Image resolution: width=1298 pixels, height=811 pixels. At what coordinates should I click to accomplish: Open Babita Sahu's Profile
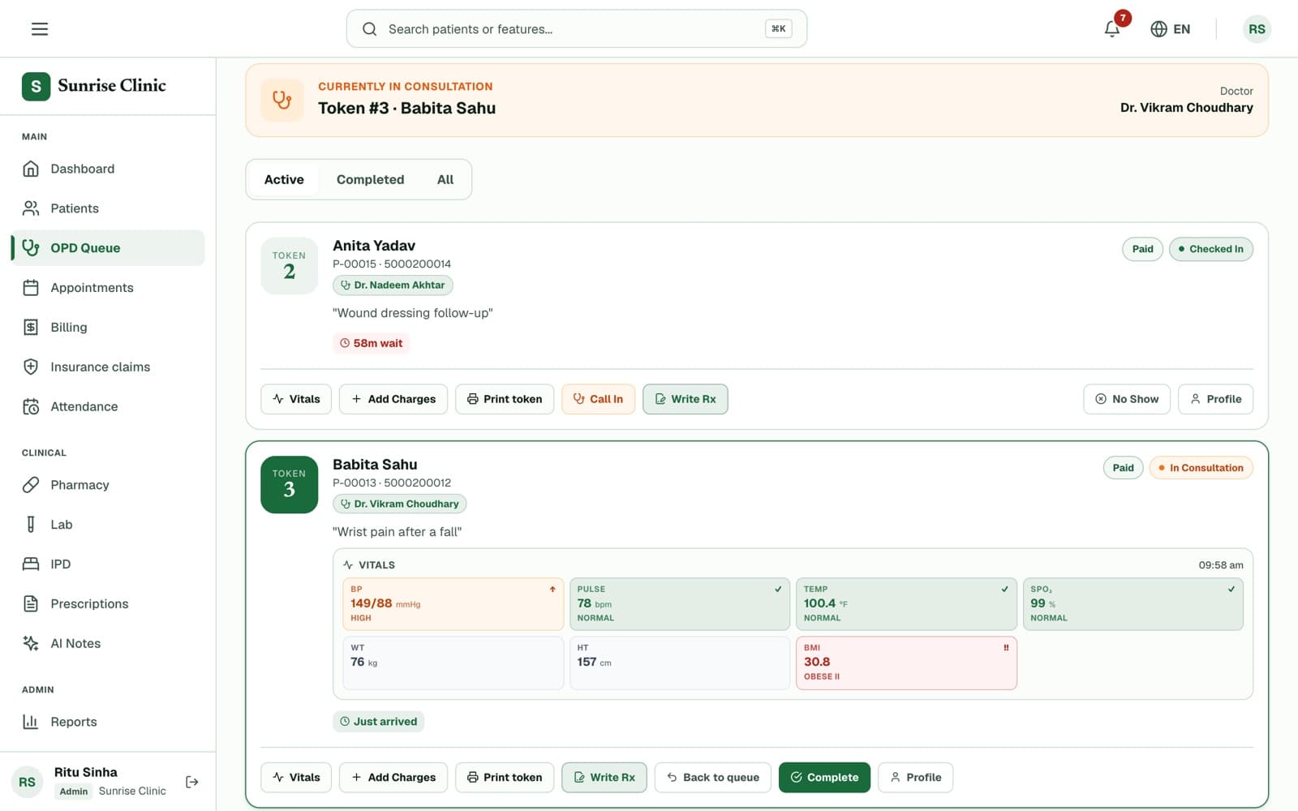(916, 777)
